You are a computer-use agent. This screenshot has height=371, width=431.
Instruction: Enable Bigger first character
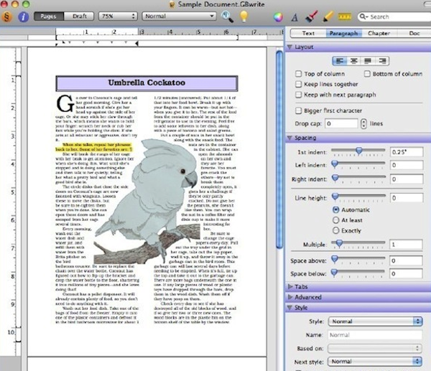click(x=298, y=111)
